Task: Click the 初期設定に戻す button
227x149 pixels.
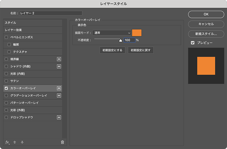Action: pyautogui.click(x=140, y=50)
